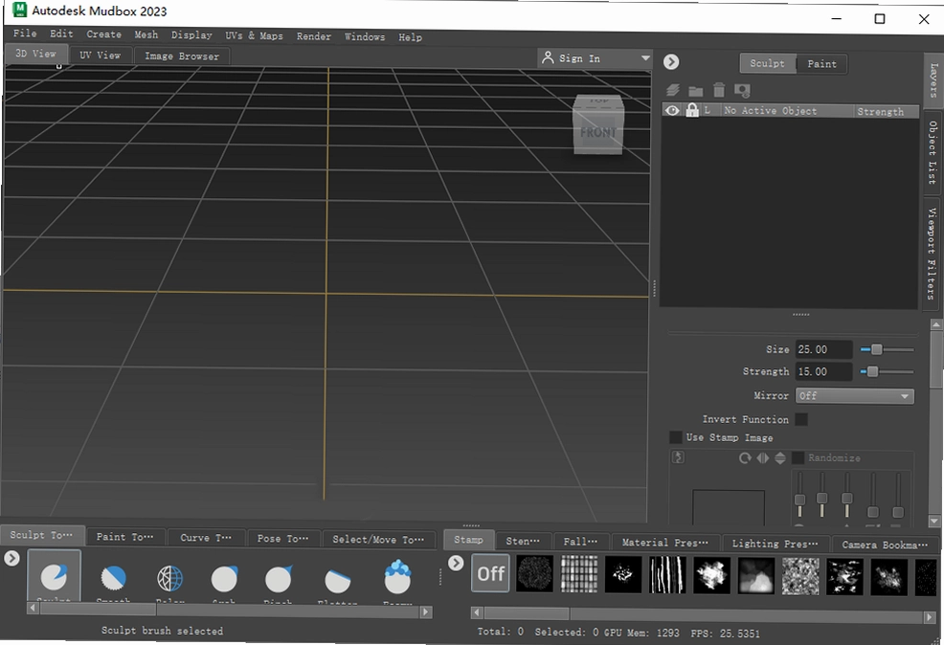Click the Size value field showing 25.00
Viewport: 944px width, 645px height.
823,349
